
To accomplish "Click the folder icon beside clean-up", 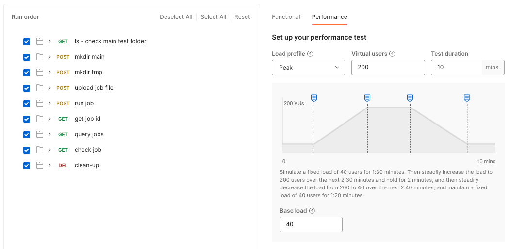I will pyautogui.click(x=40, y=165).
